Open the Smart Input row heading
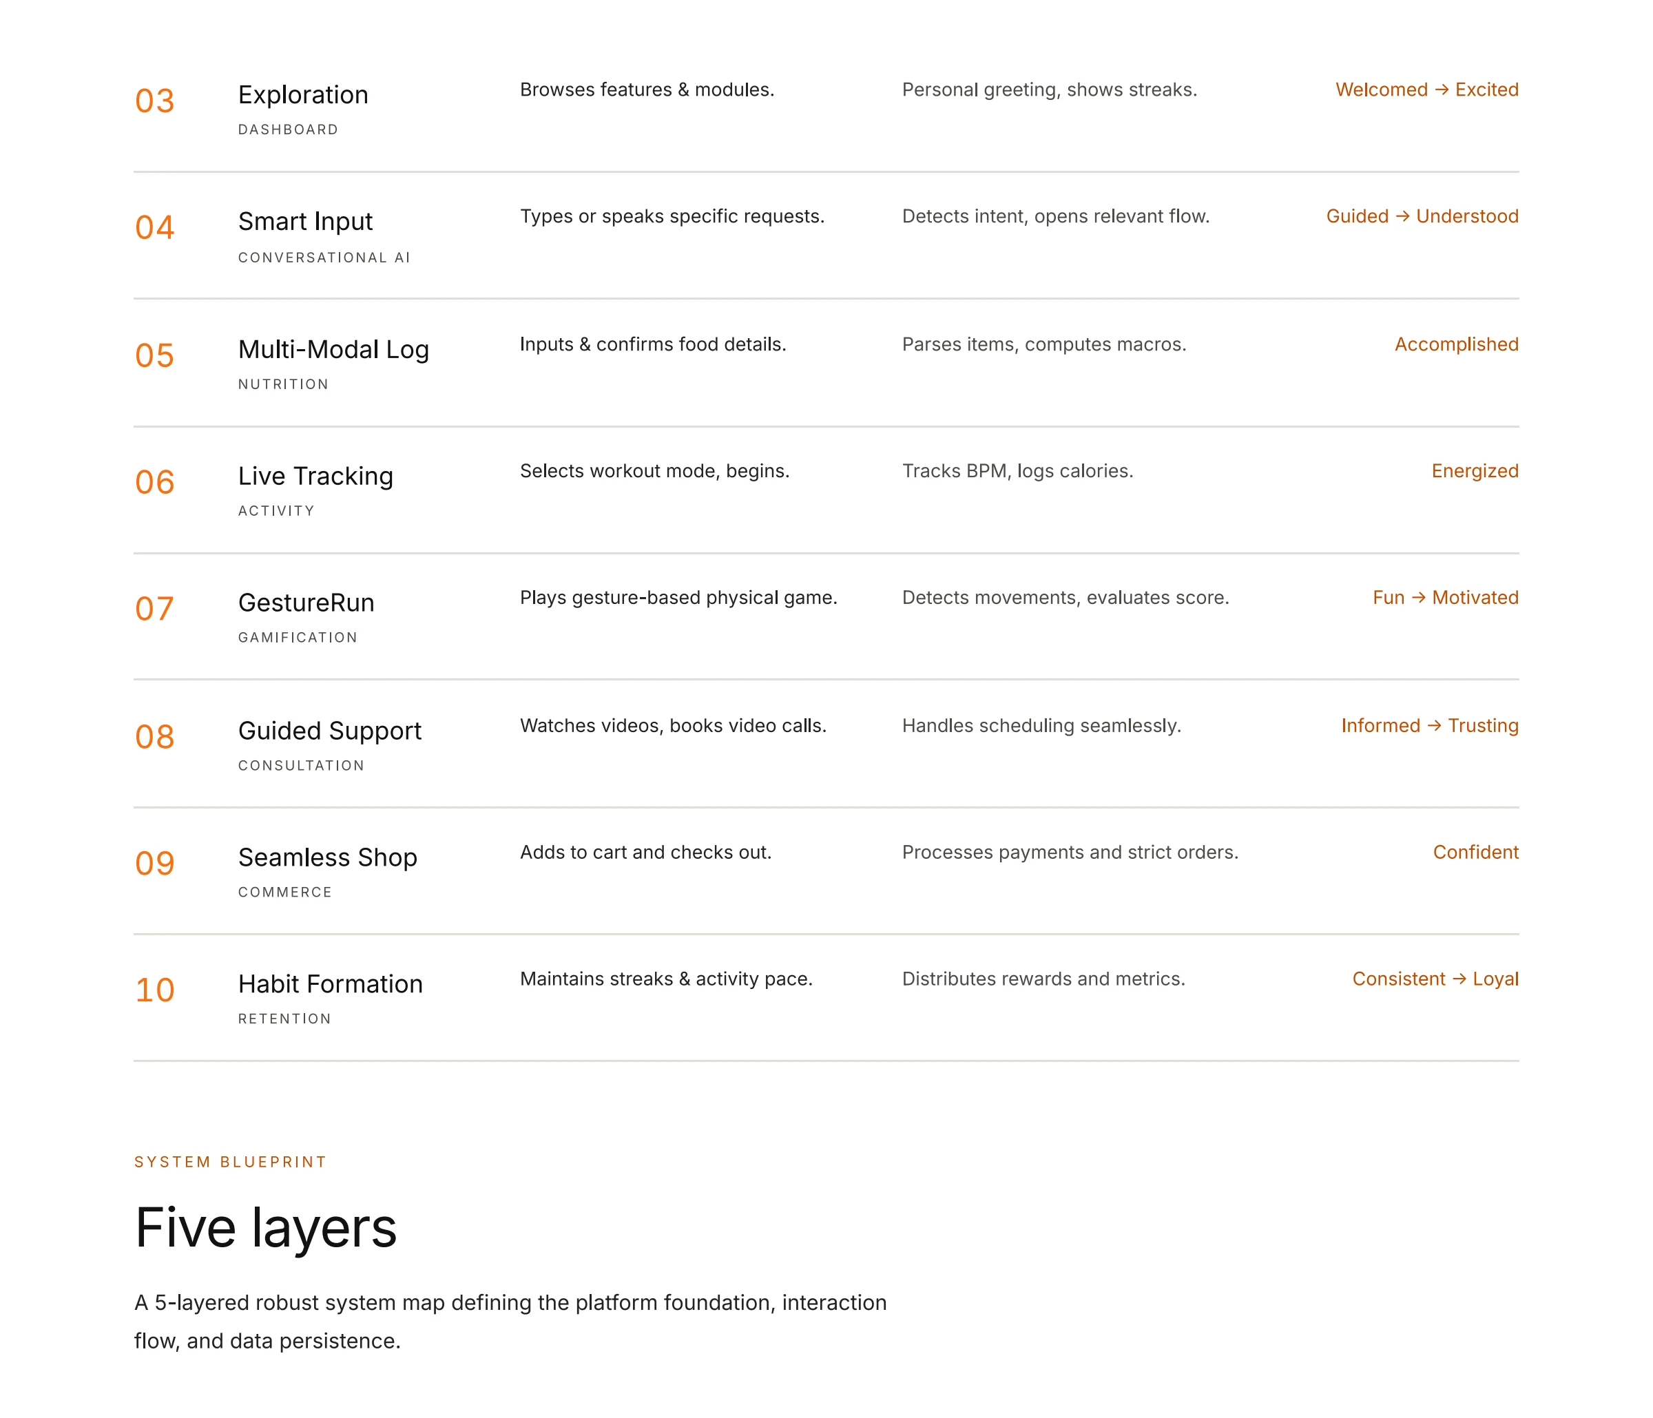The width and height of the screenshot is (1653, 1418). pyautogui.click(x=306, y=222)
